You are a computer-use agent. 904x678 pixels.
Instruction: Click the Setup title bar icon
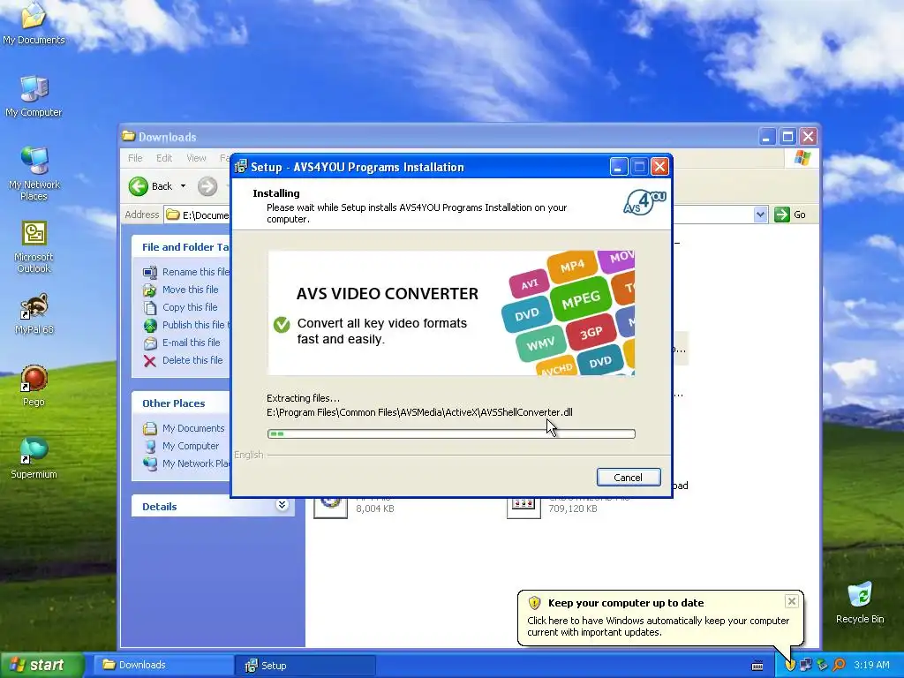point(241,167)
